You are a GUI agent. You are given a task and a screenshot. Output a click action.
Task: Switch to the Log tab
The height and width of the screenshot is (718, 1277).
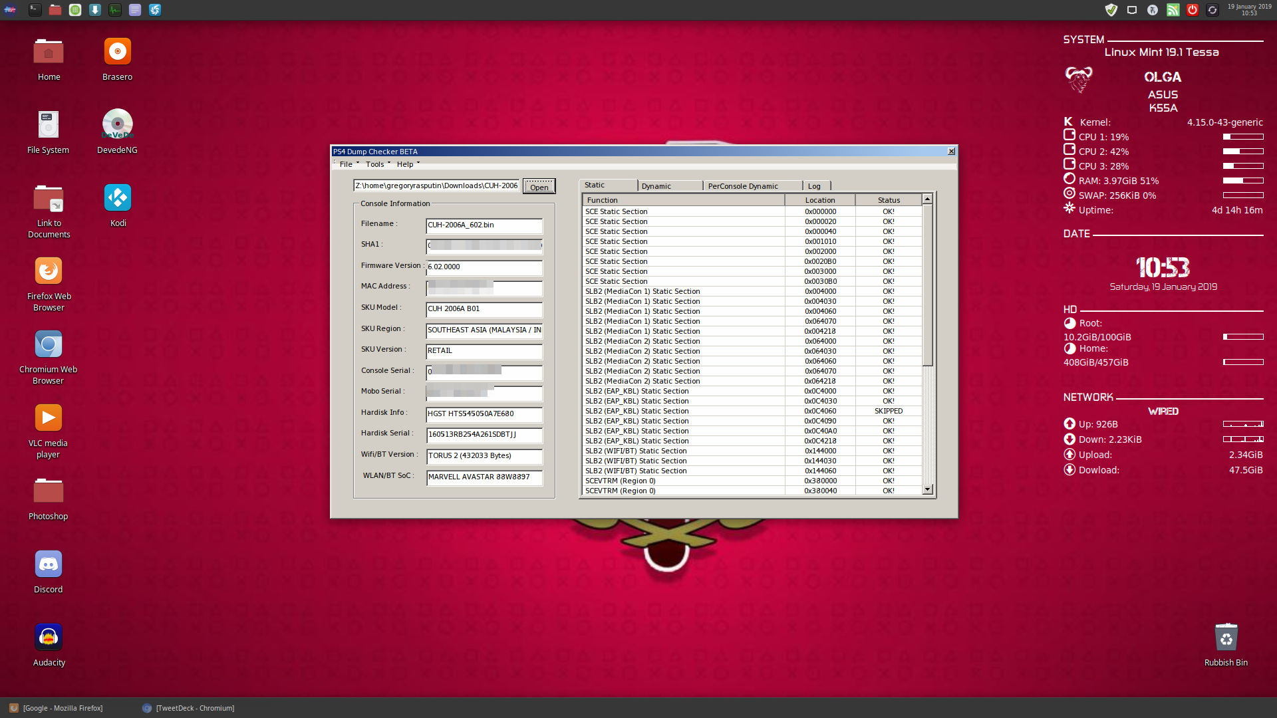tap(817, 186)
